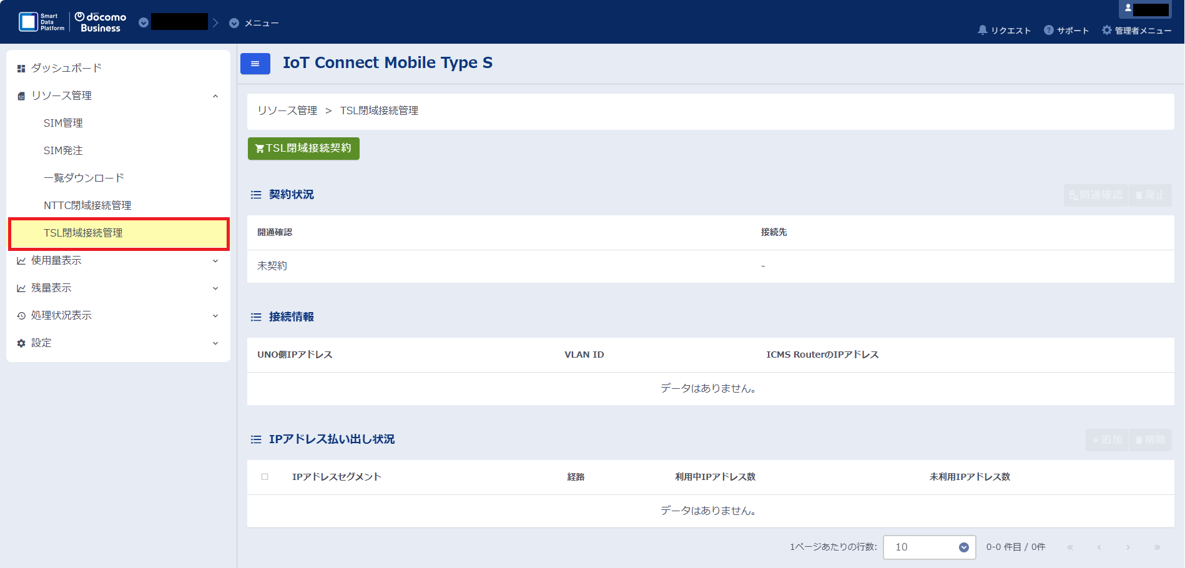
Task: Click TSL閉域接続契約 green button
Action: (303, 149)
